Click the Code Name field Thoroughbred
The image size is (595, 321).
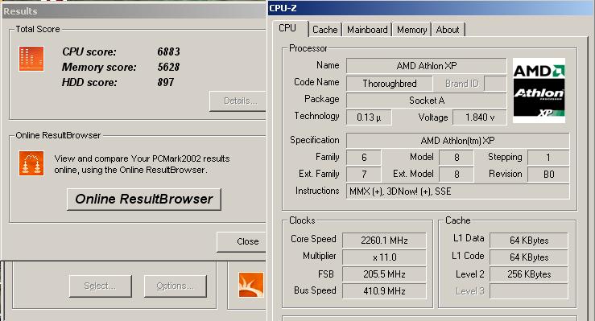point(390,84)
